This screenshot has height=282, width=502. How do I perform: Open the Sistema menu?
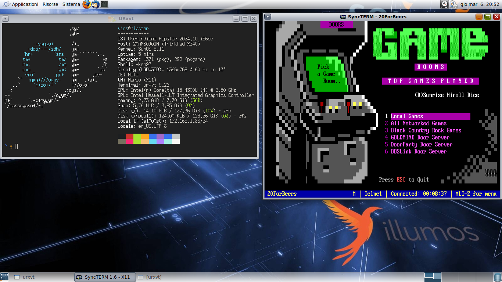point(71,4)
